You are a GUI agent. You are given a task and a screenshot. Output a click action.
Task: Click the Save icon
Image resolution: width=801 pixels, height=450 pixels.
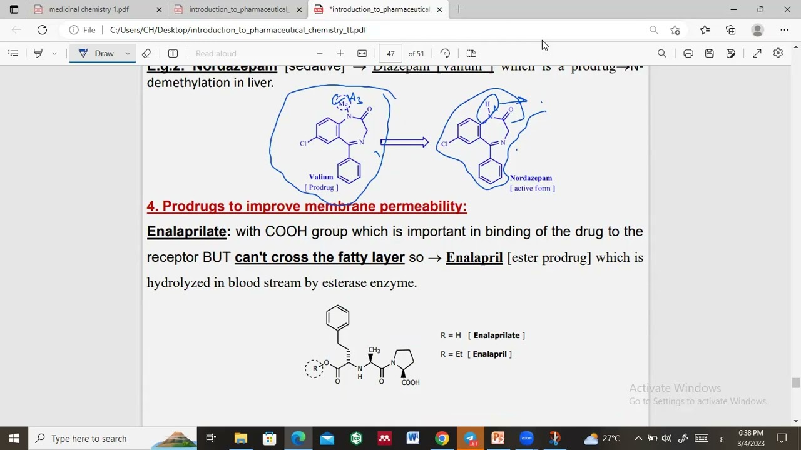pyautogui.click(x=709, y=53)
